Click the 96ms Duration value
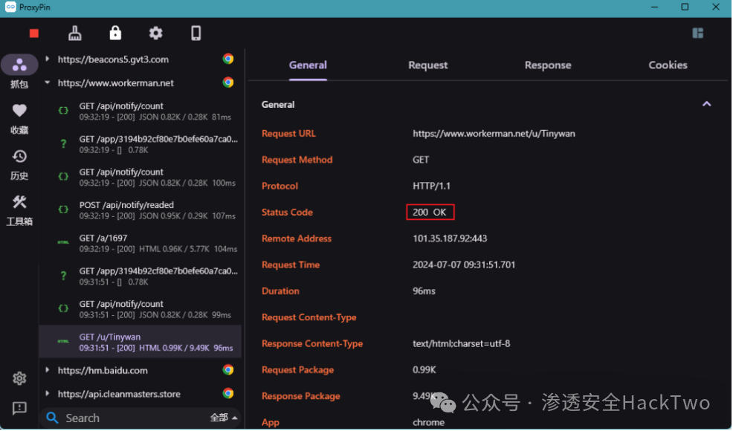The height and width of the screenshot is (431, 733). click(x=424, y=291)
